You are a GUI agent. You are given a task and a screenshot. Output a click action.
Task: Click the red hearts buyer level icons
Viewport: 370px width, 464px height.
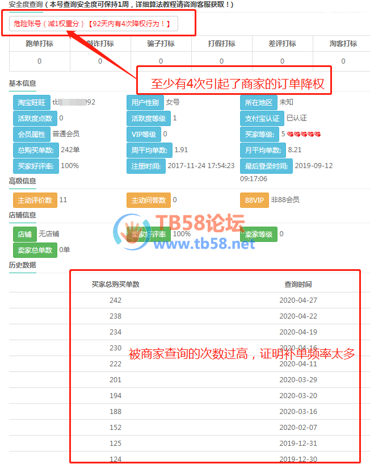click(x=304, y=135)
